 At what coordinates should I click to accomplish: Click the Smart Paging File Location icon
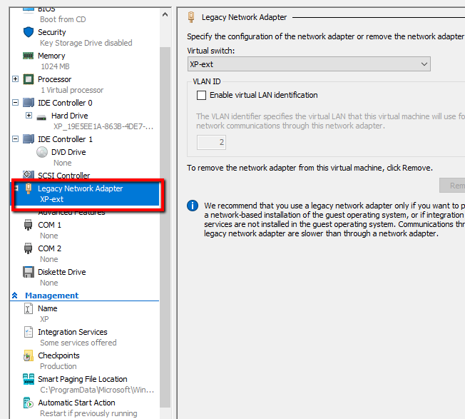click(29, 379)
